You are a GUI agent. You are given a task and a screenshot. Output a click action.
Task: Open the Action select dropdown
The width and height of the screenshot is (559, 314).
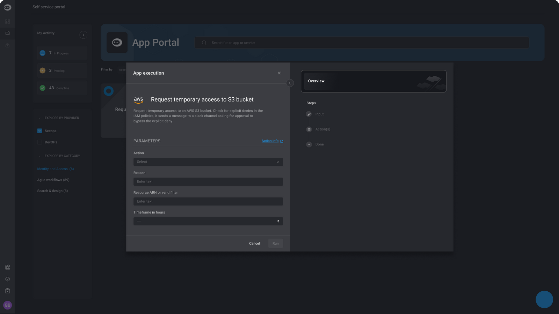point(208,162)
